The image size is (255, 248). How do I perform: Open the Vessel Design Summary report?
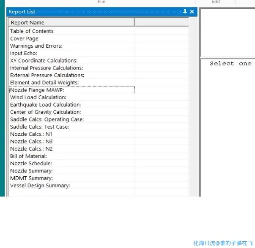(40, 186)
